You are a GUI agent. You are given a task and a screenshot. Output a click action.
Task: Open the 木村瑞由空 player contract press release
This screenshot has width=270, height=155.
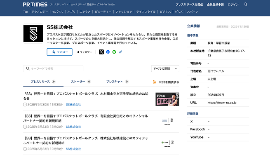(86, 96)
